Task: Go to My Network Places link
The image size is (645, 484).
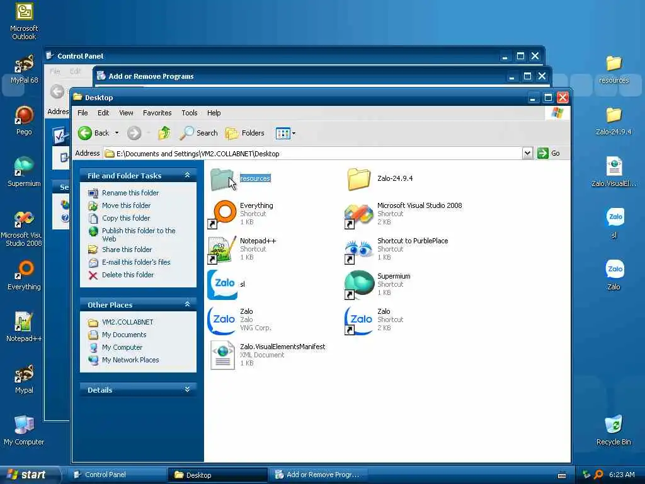Action: click(x=130, y=360)
